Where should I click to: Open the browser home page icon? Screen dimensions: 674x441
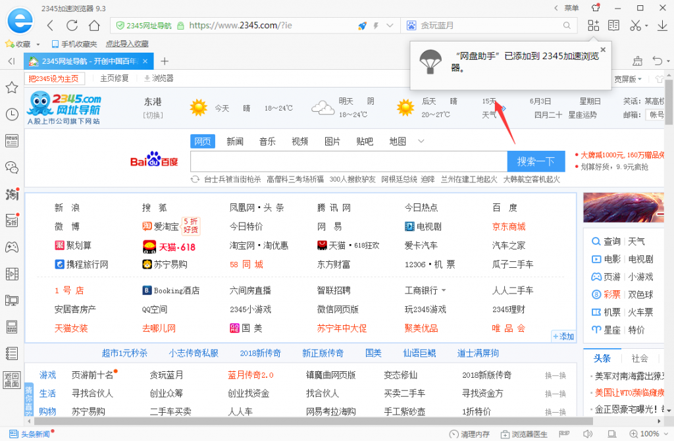94,26
